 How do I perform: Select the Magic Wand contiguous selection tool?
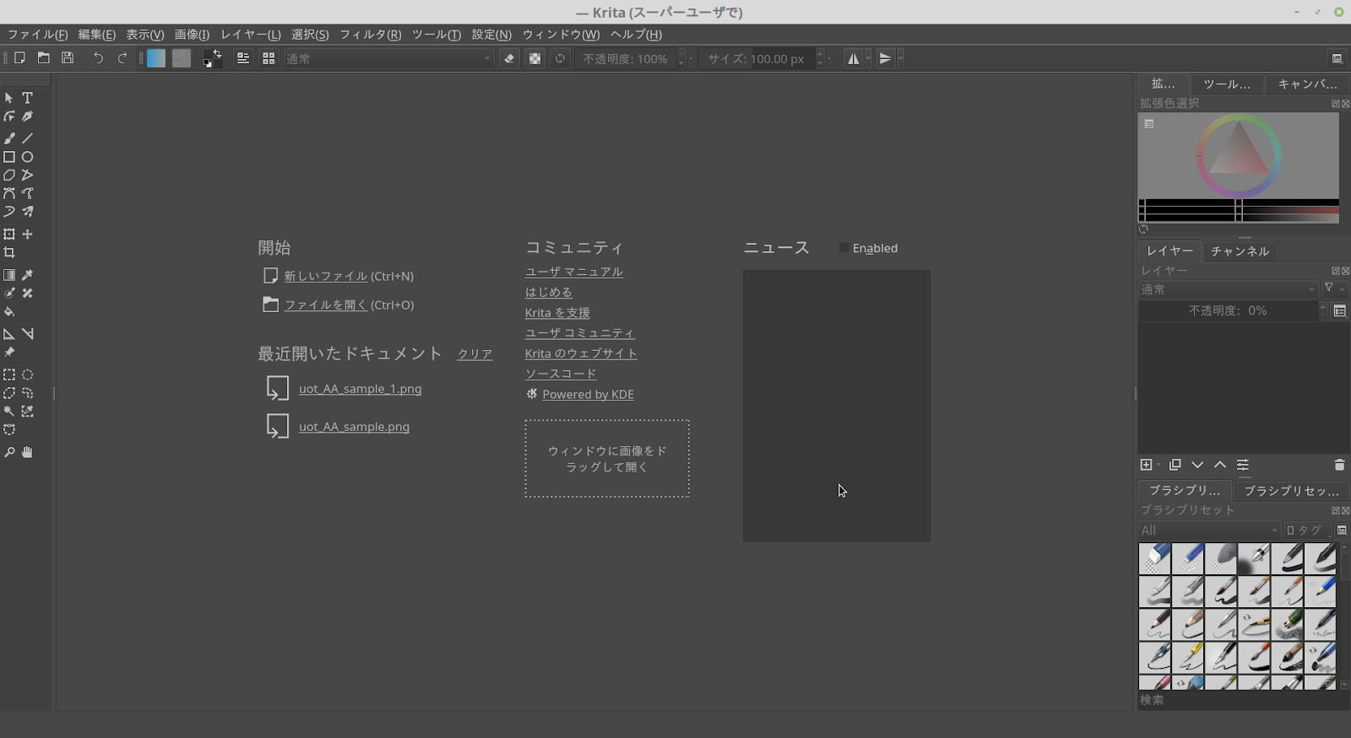pos(9,412)
